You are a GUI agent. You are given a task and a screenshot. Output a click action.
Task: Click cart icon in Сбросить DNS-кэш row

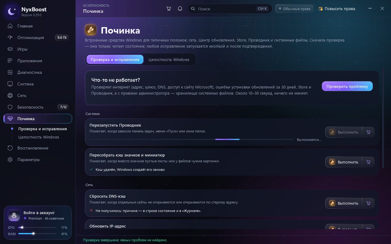tap(368, 203)
